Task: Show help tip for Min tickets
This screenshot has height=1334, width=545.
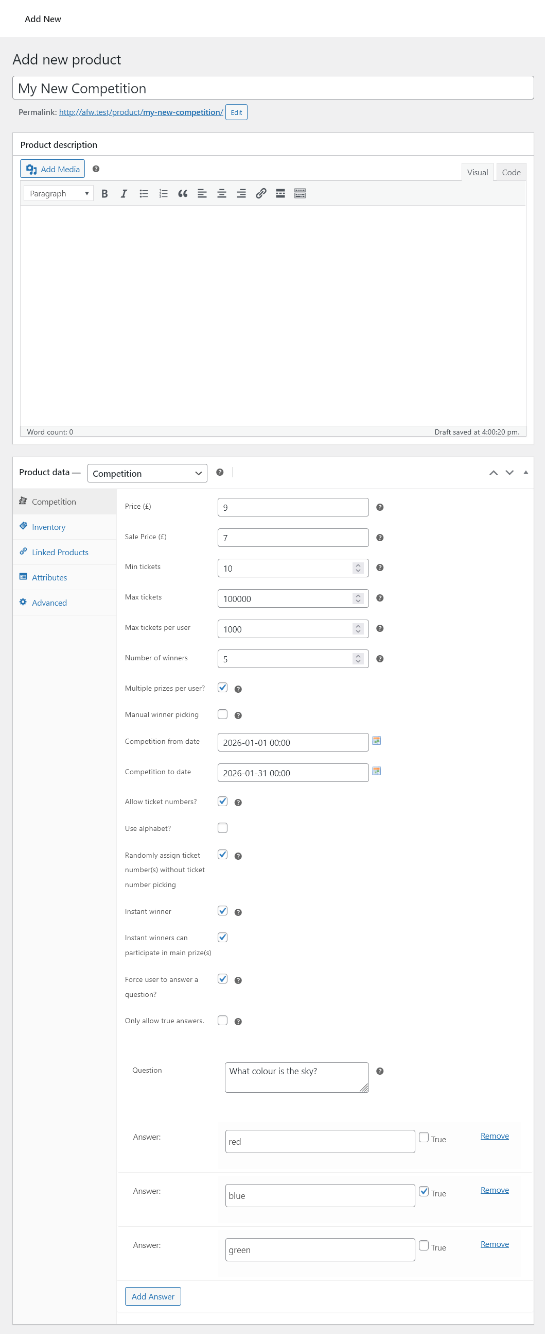Action: 380,568
